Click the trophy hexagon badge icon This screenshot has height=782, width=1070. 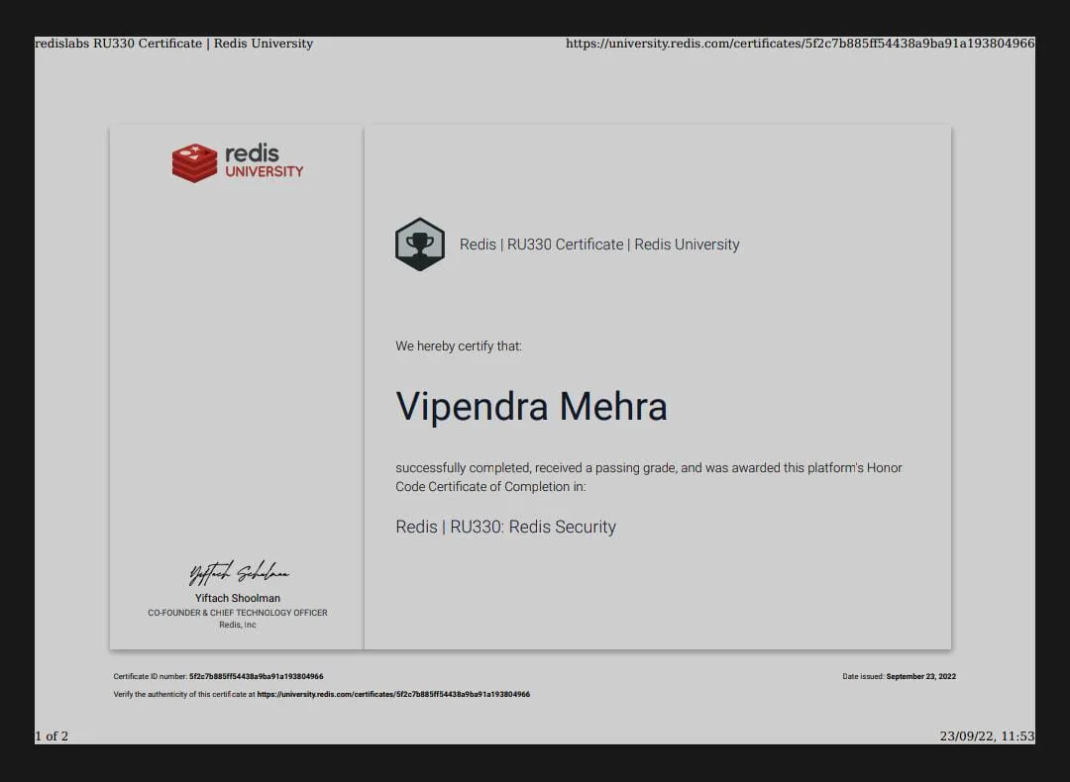420,244
